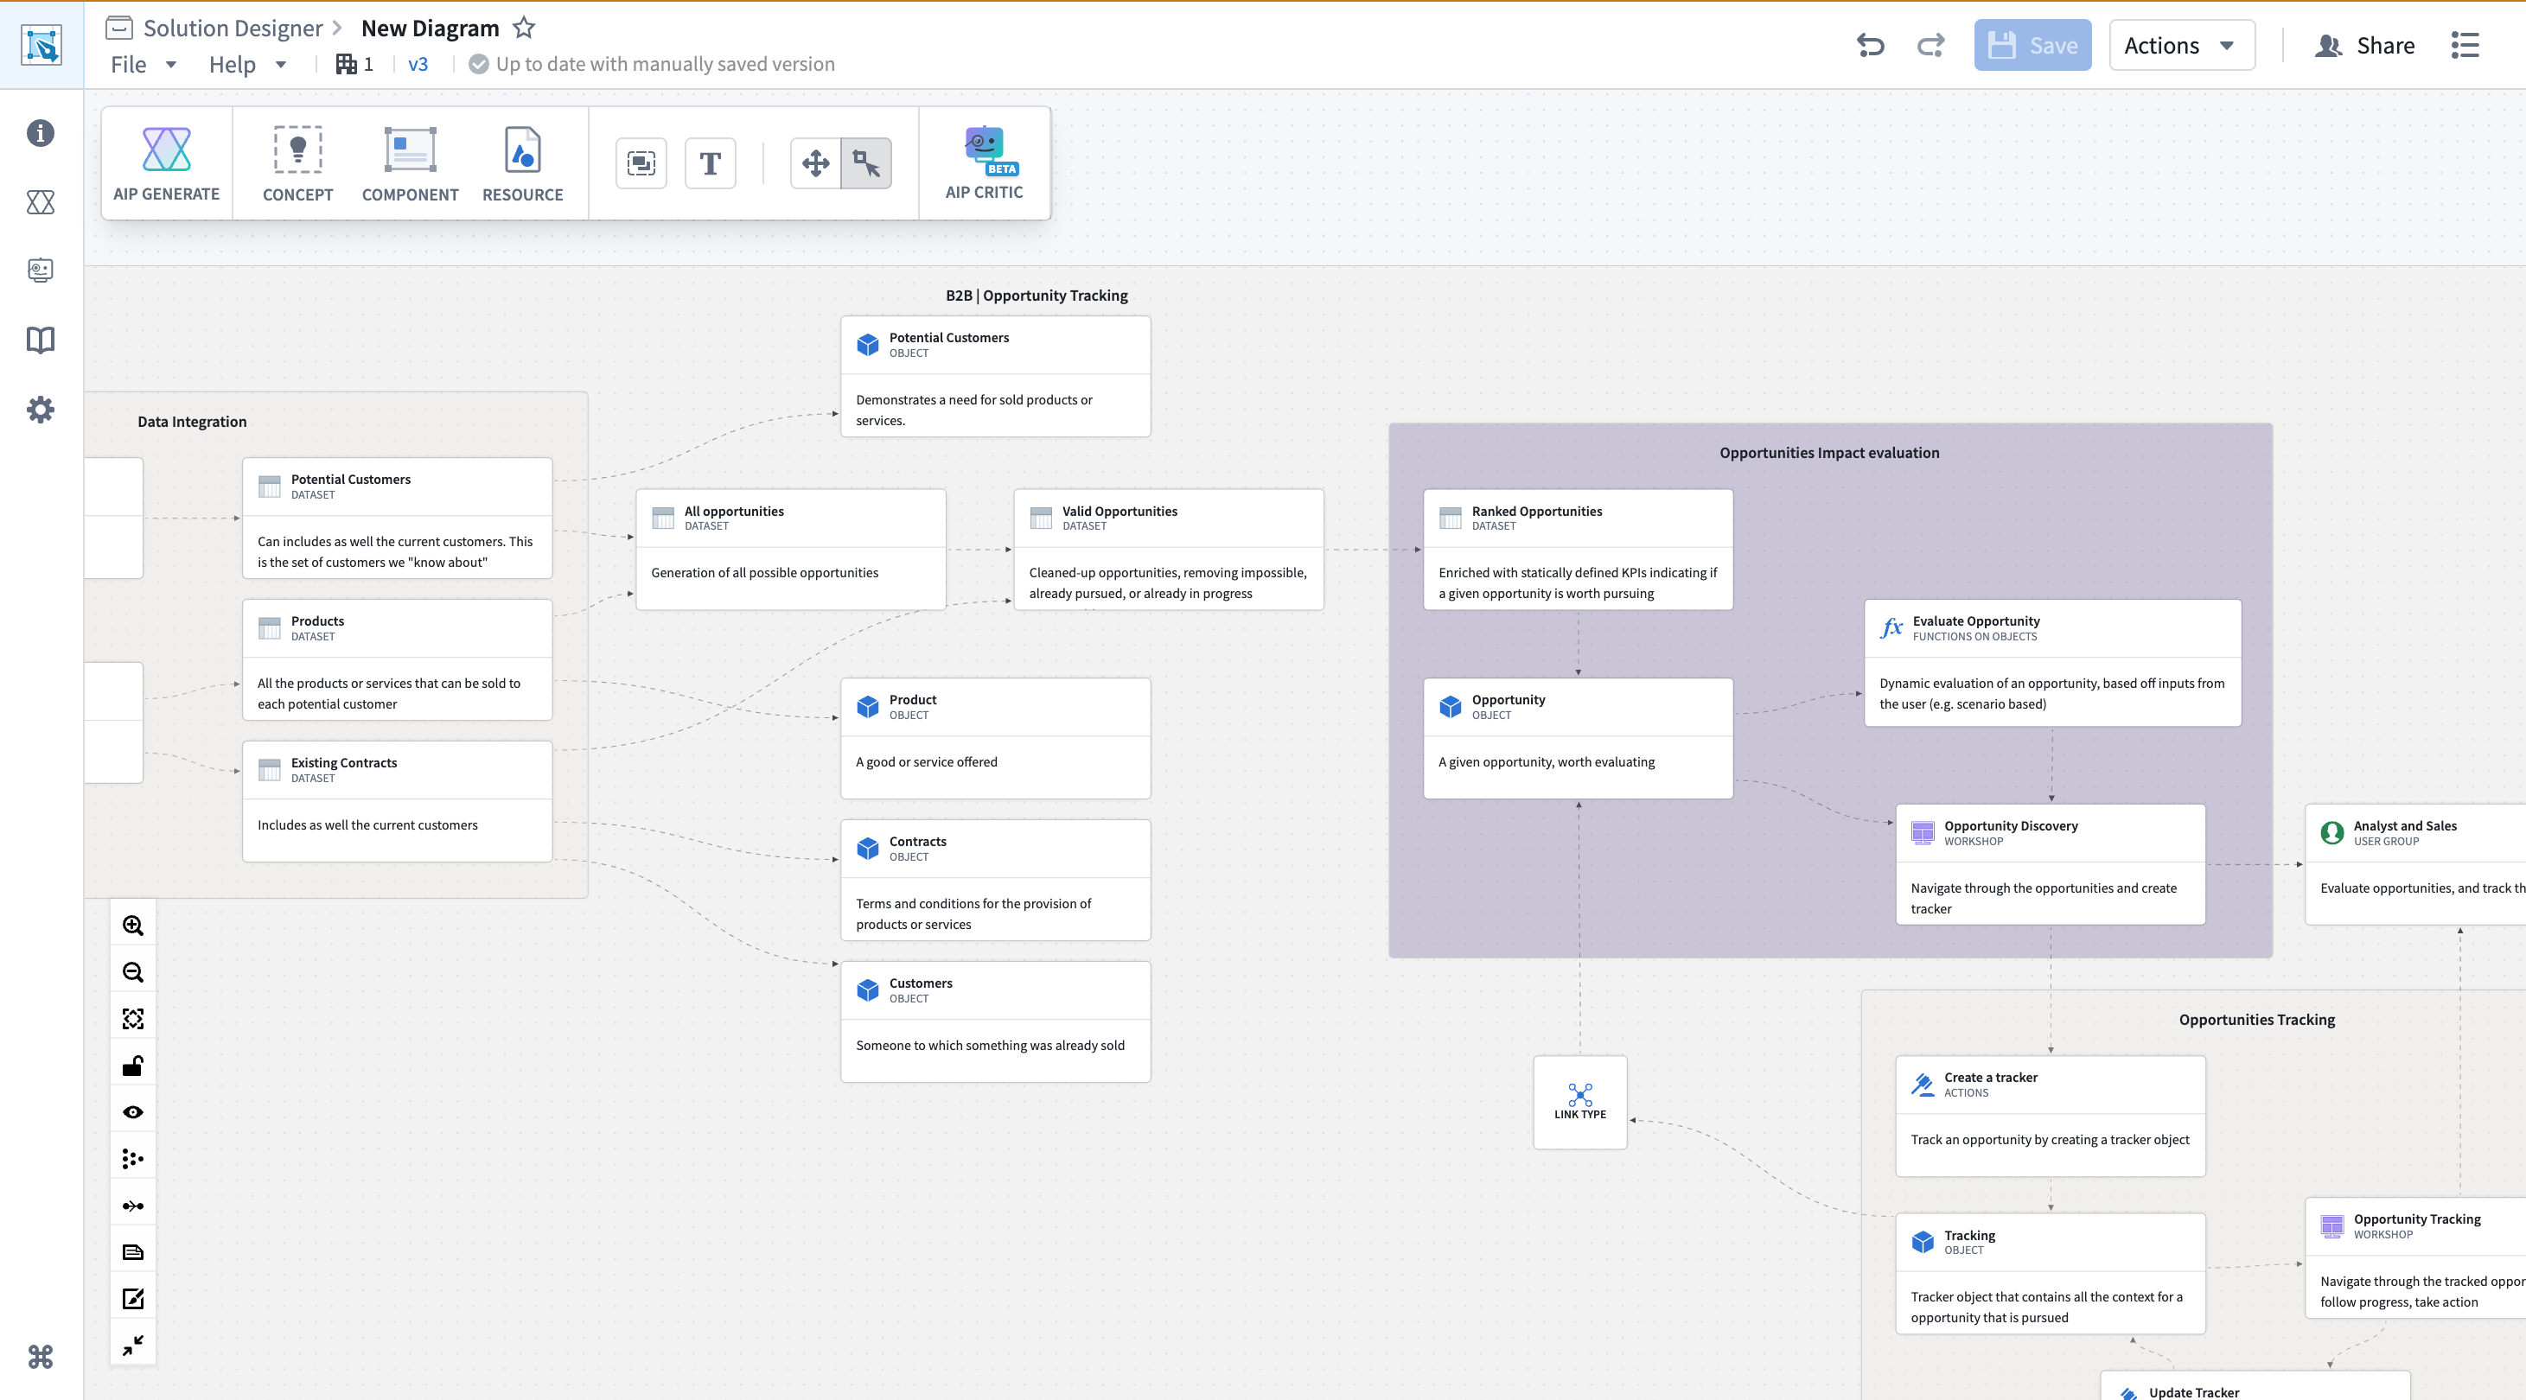Select the Contracts object node
The image size is (2526, 1400).
[x=995, y=881]
